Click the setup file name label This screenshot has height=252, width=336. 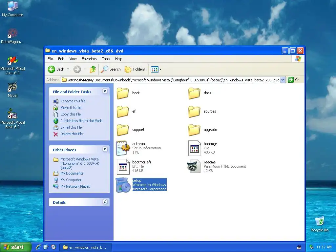pos(137,180)
